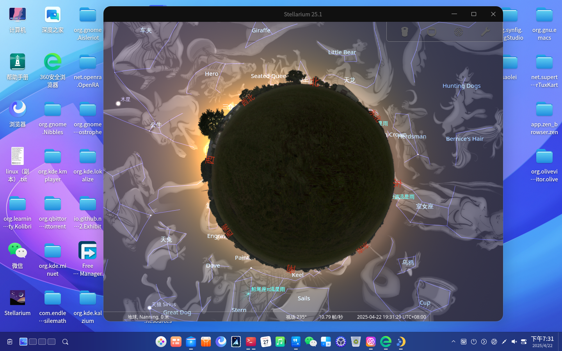Click the Cup constellation label
The image size is (562, 351).
(x=425, y=303)
